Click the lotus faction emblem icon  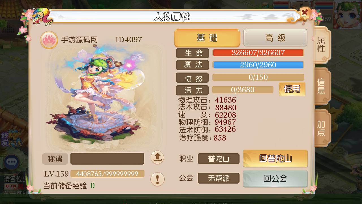click(49, 40)
